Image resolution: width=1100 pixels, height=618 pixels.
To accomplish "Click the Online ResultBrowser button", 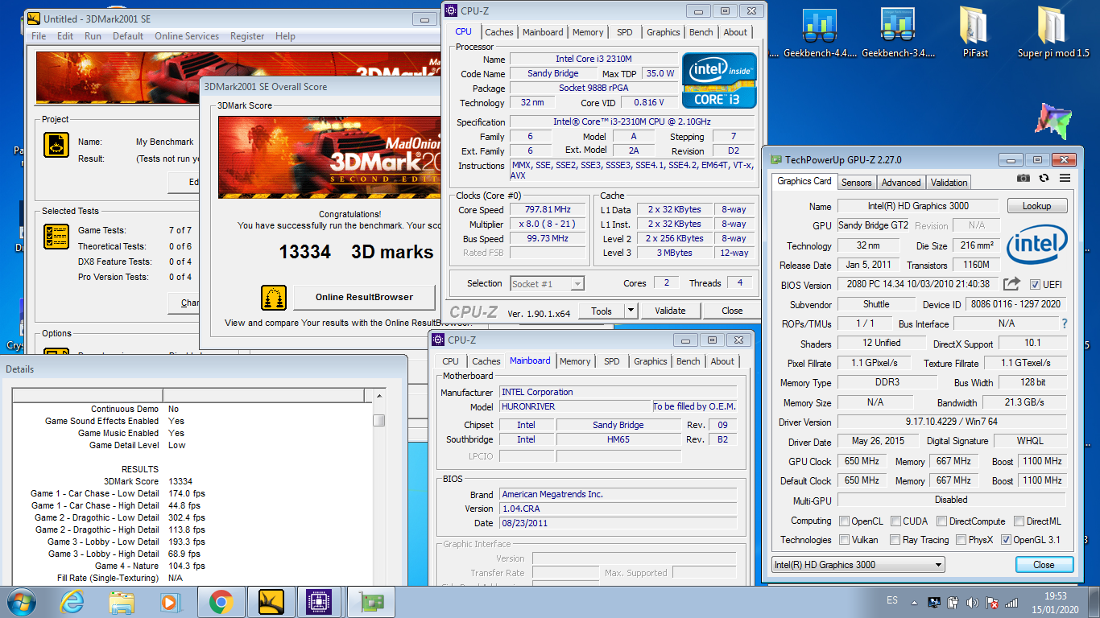I will [364, 297].
